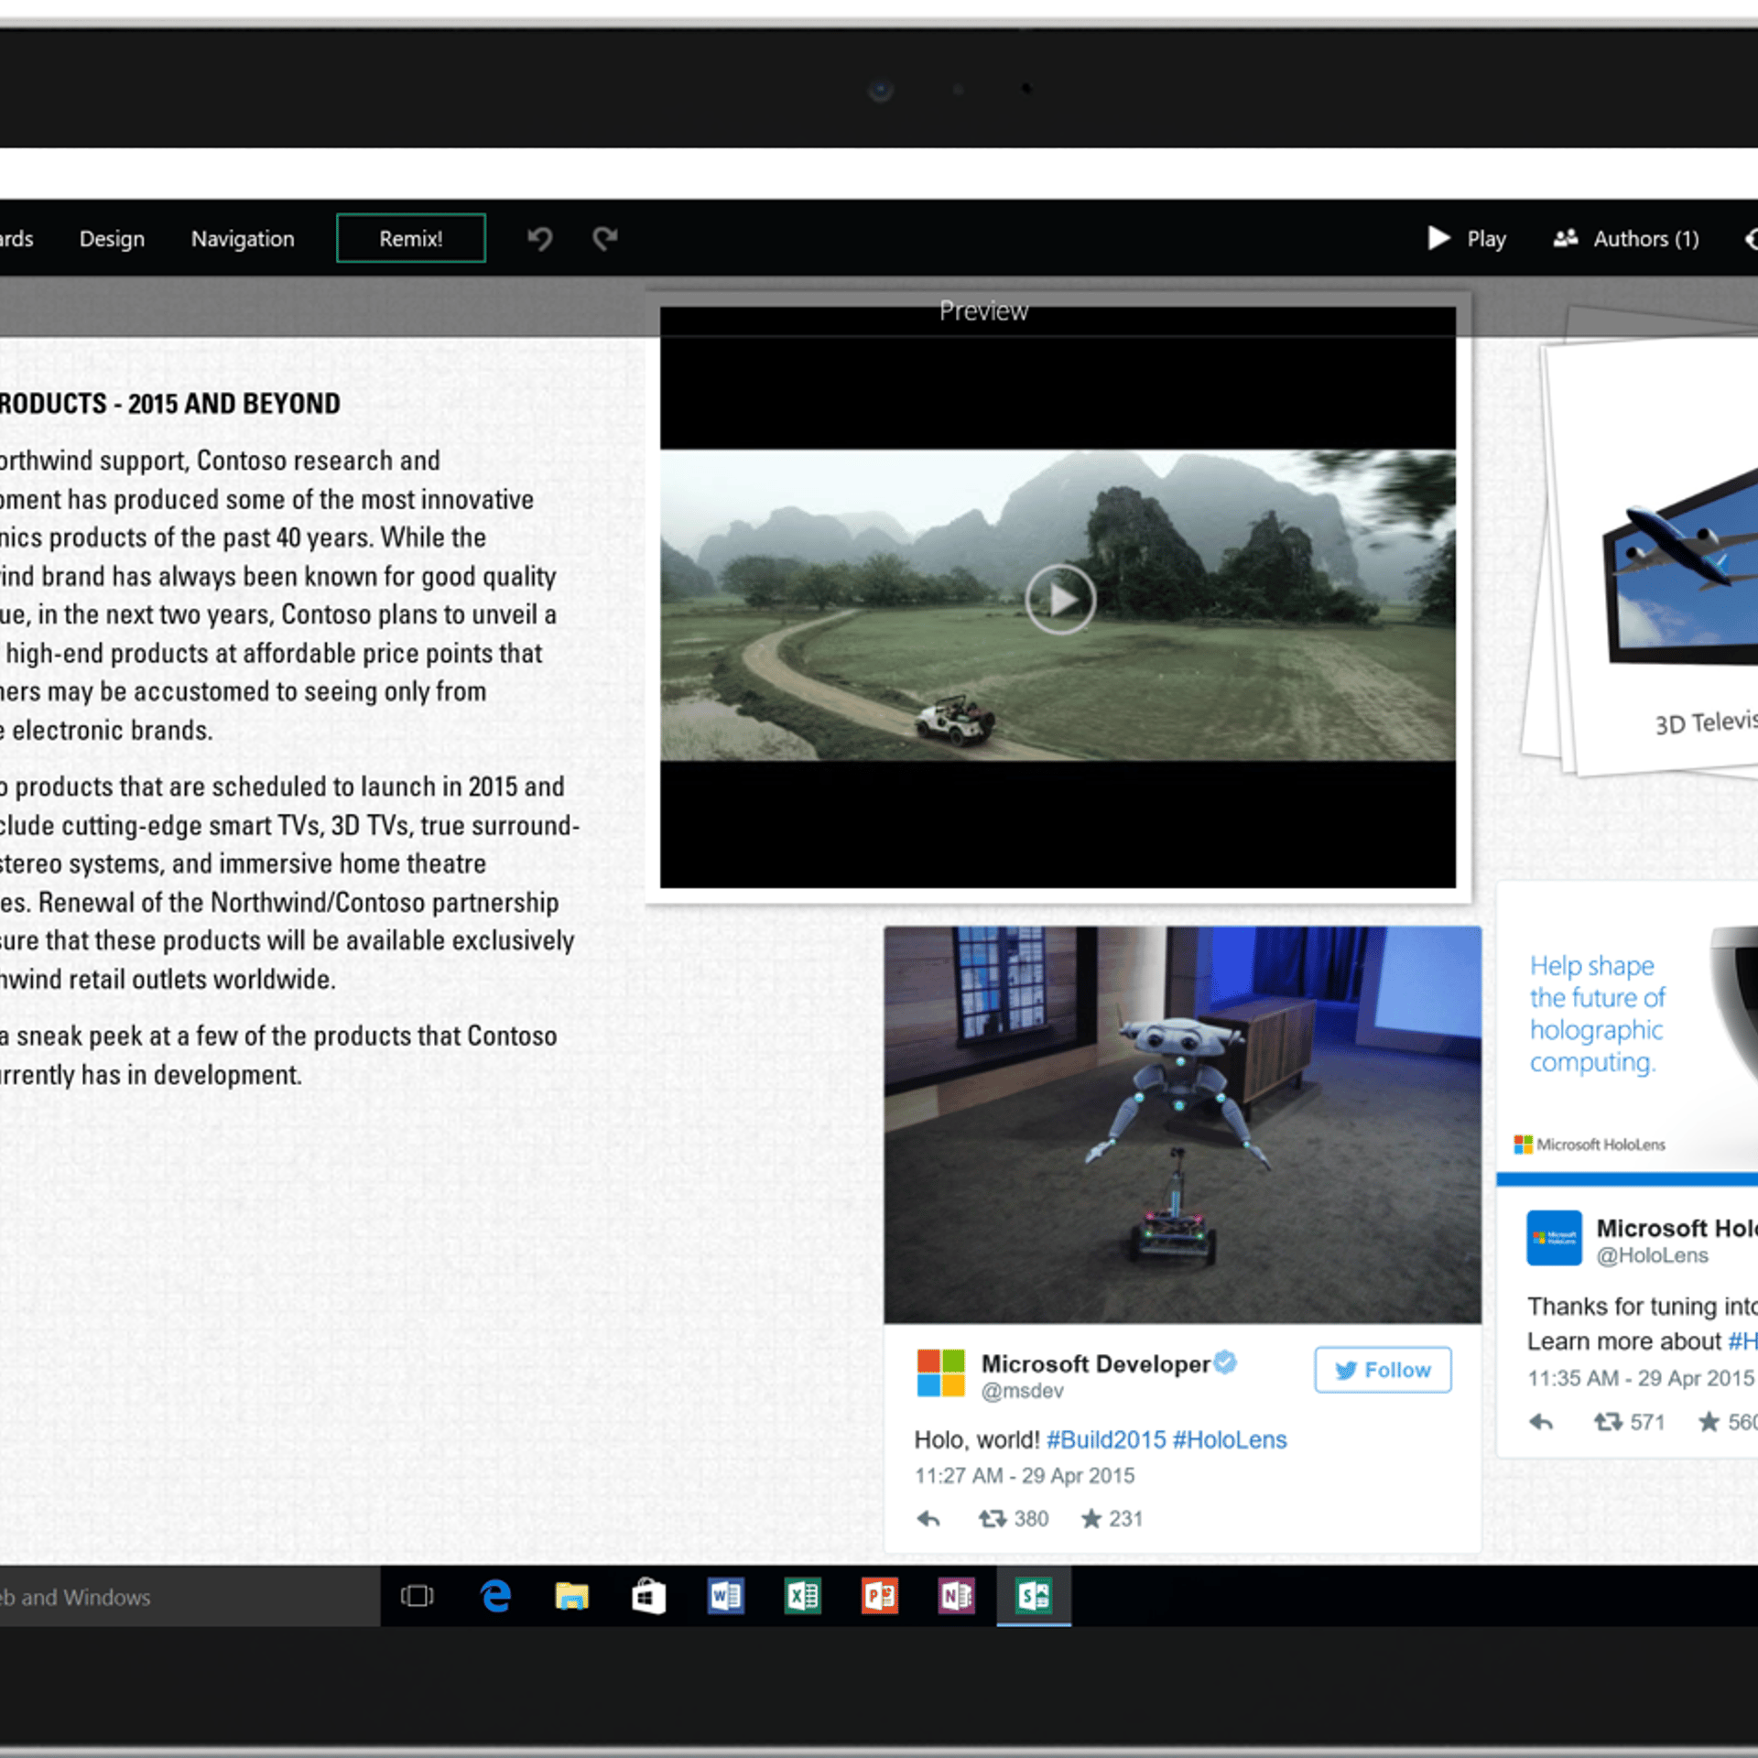Play the Sway presentation from the top bar
The height and width of the screenshot is (1758, 1758).
[1467, 239]
